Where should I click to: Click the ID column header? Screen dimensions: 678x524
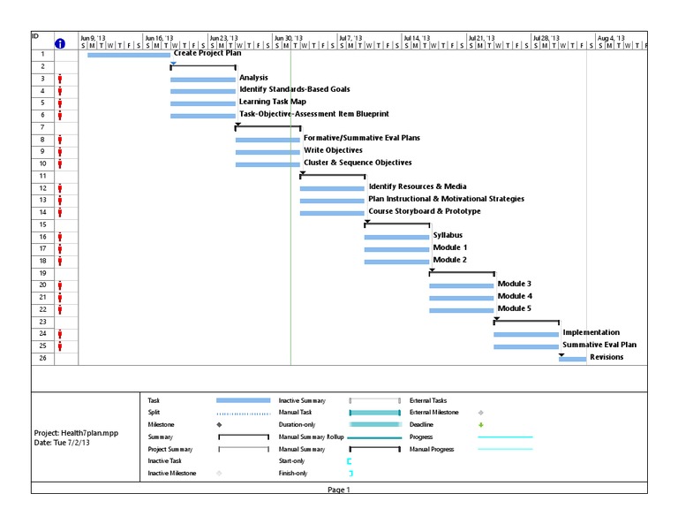(42, 41)
